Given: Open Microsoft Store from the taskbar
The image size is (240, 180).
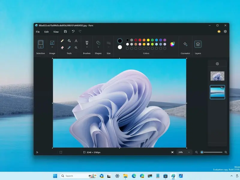Looking at the screenshot, I should point(165,176).
